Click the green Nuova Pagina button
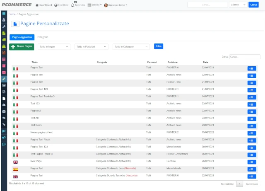 pos(22,47)
